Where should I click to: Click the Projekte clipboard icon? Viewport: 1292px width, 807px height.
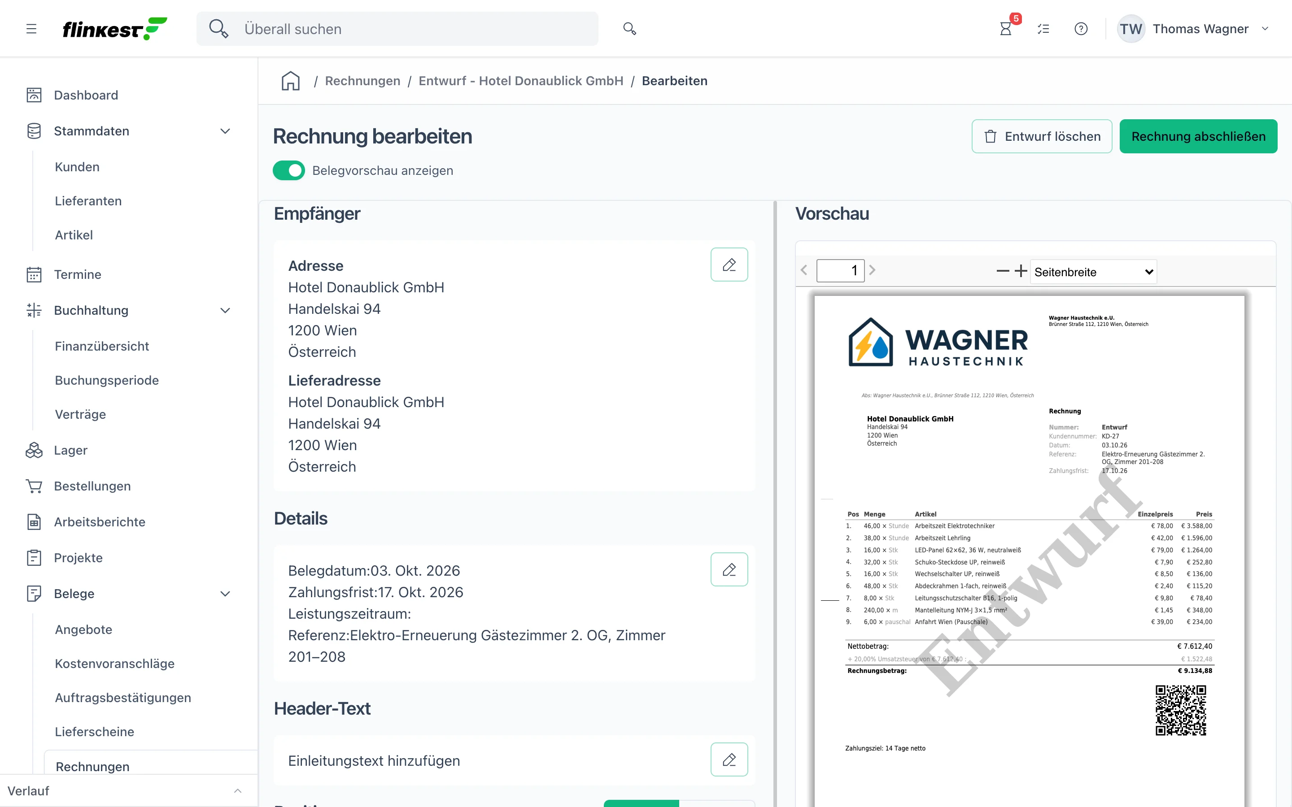pyautogui.click(x=34, y=558)
